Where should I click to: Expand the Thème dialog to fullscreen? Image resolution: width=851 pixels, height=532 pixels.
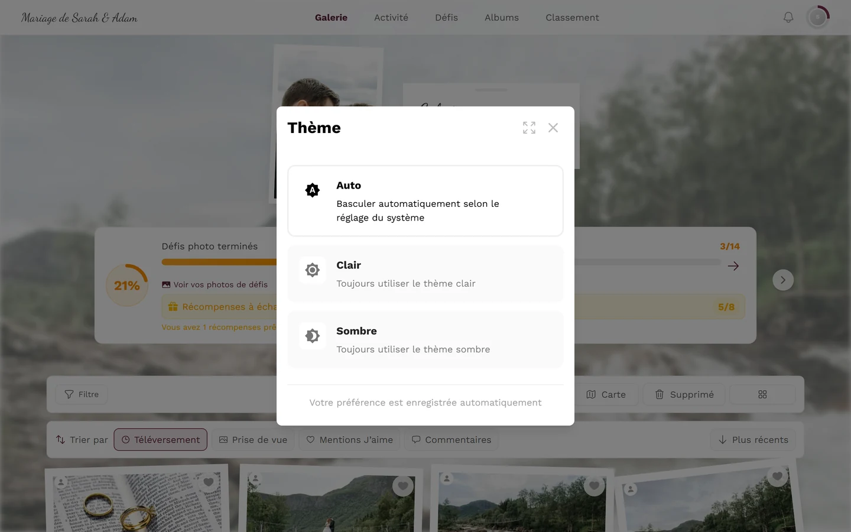tap(529, 128)
